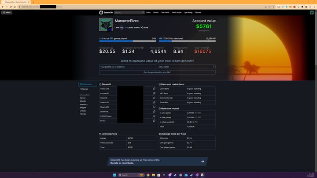
Task: Click the SteamDB header search field
Action: pyautogui.click(x=129, y=12)
